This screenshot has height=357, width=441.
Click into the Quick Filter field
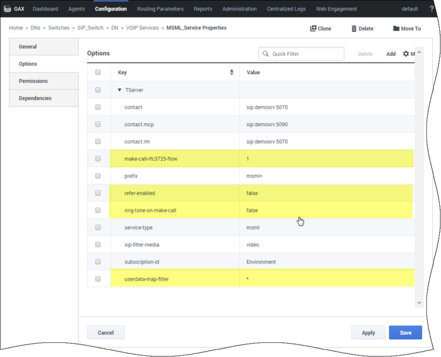click(x=301, y=54)
